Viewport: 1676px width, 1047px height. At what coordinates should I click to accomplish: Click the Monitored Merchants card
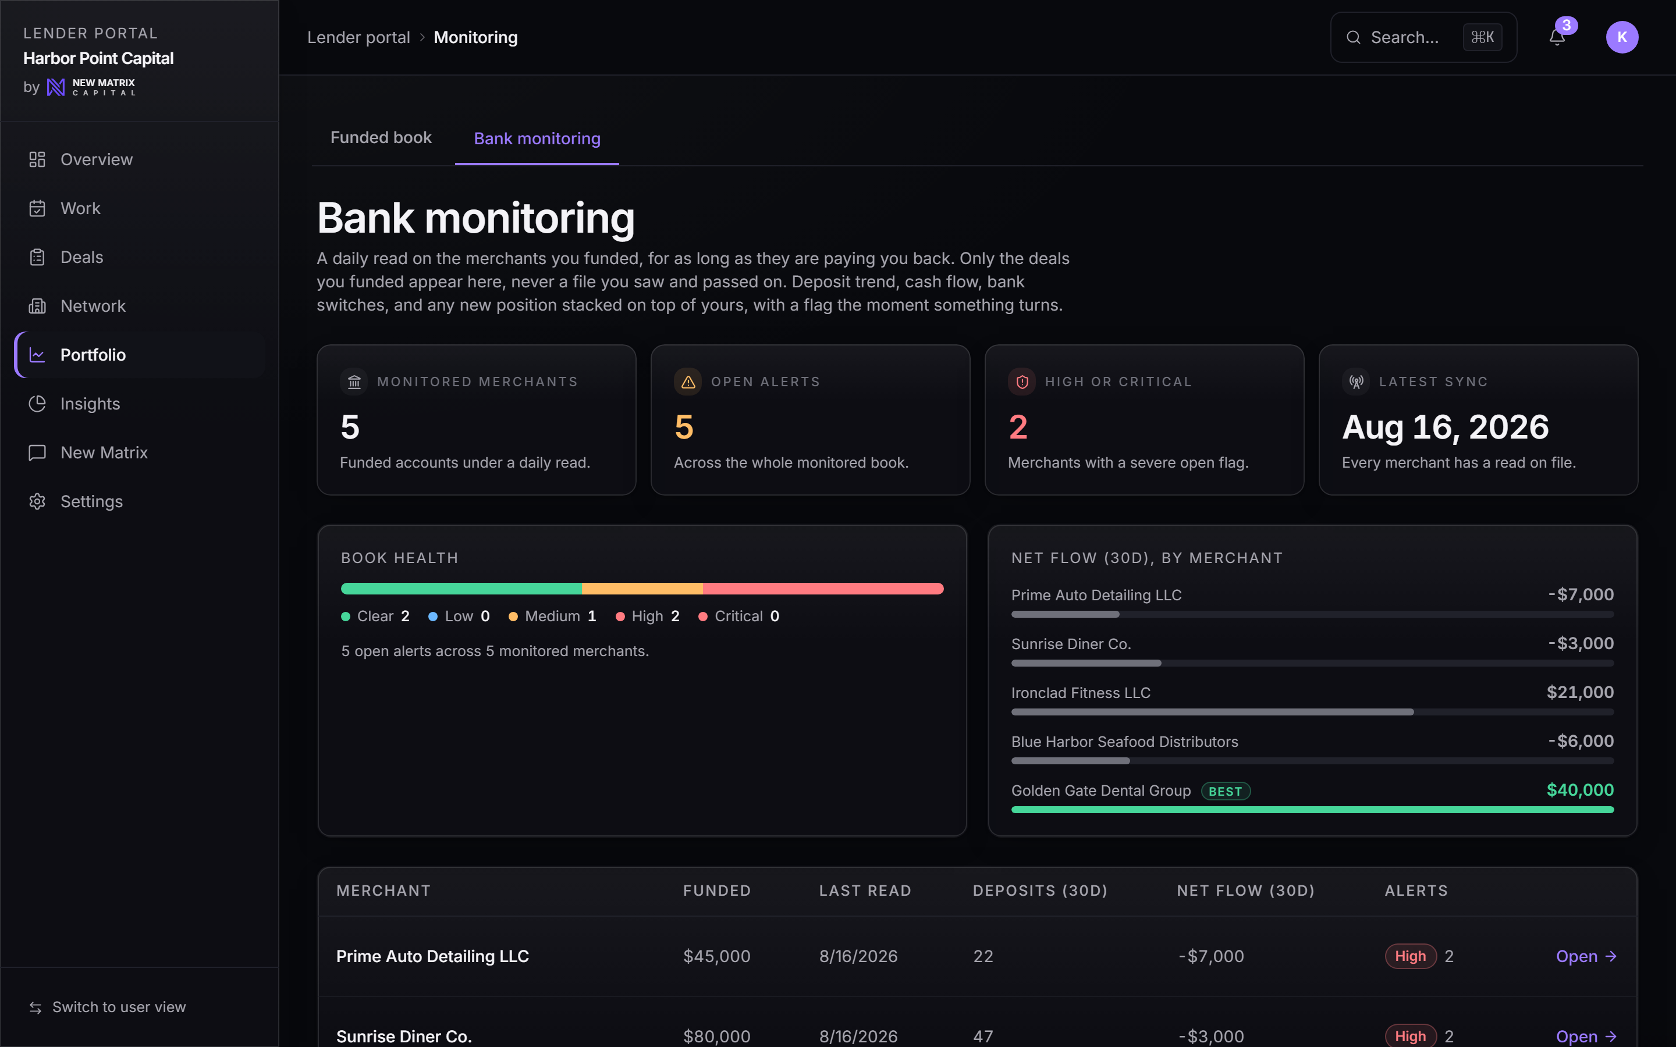pyautogui.click(x=477, y=419)
